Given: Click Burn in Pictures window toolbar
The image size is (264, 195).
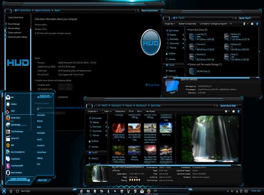Looking at the screenshot, I should pyautogui.click(x=139, y=111).
